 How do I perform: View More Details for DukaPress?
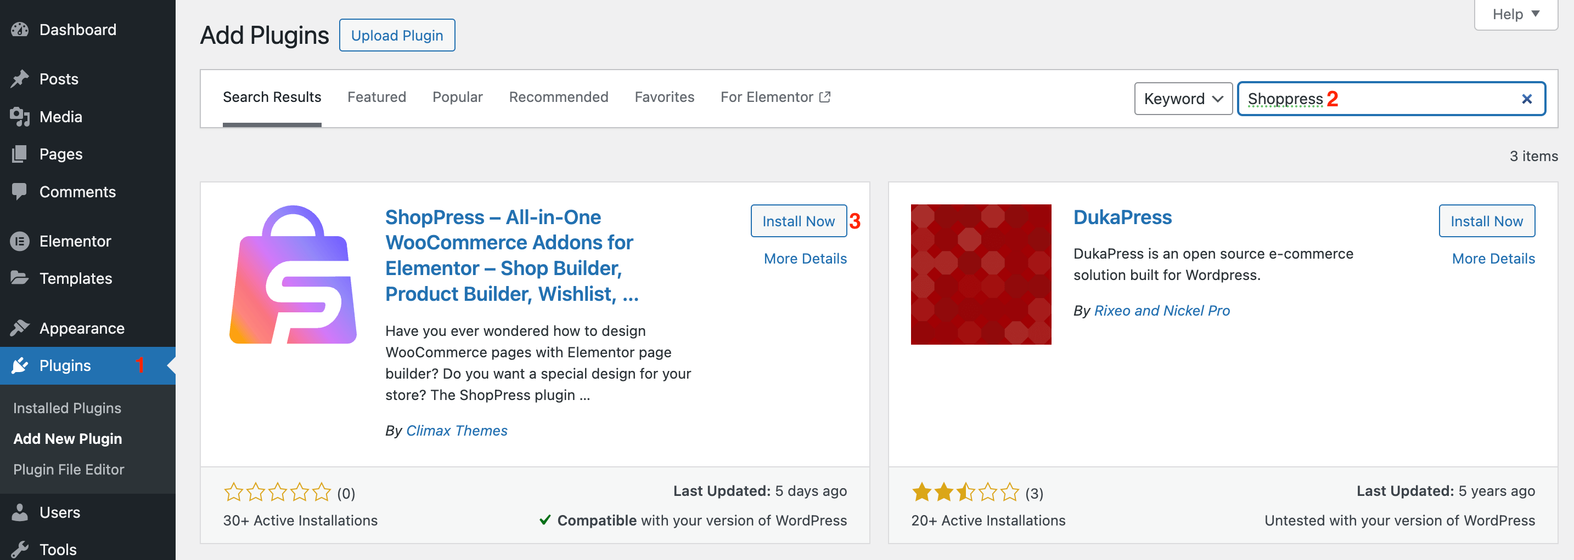tap(1493, 259)
